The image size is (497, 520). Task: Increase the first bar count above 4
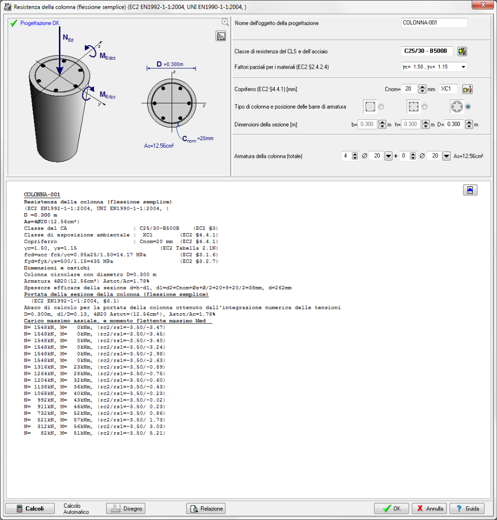point(355,154)
